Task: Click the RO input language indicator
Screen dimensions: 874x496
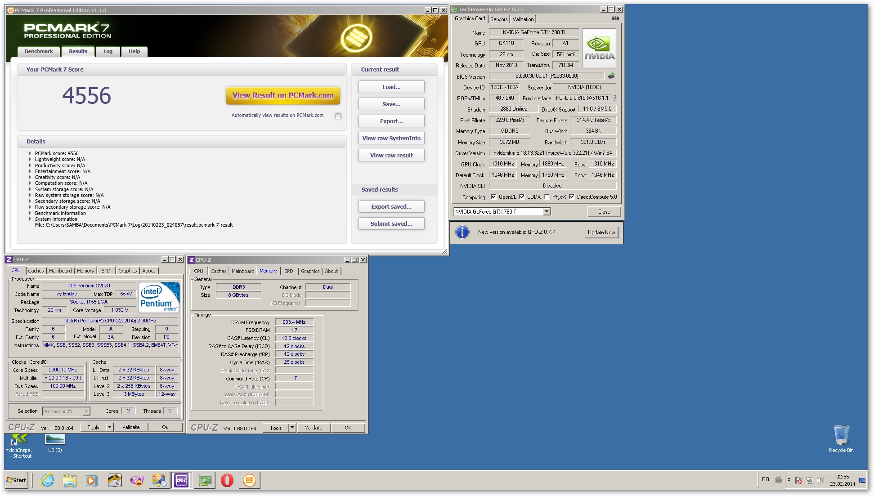Action: pos(766,479)
